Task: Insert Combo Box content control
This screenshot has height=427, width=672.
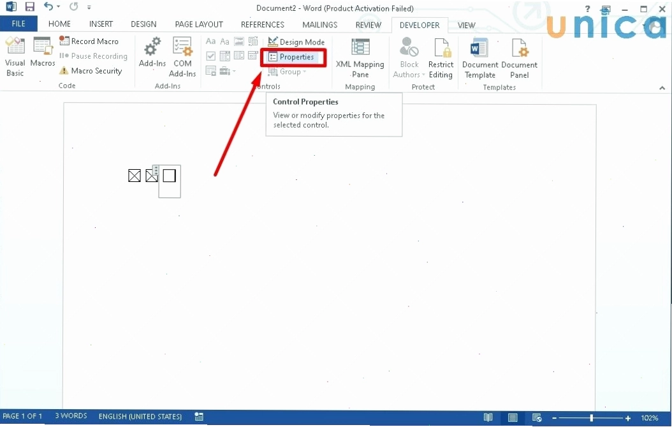Action: tap(224, 56)
